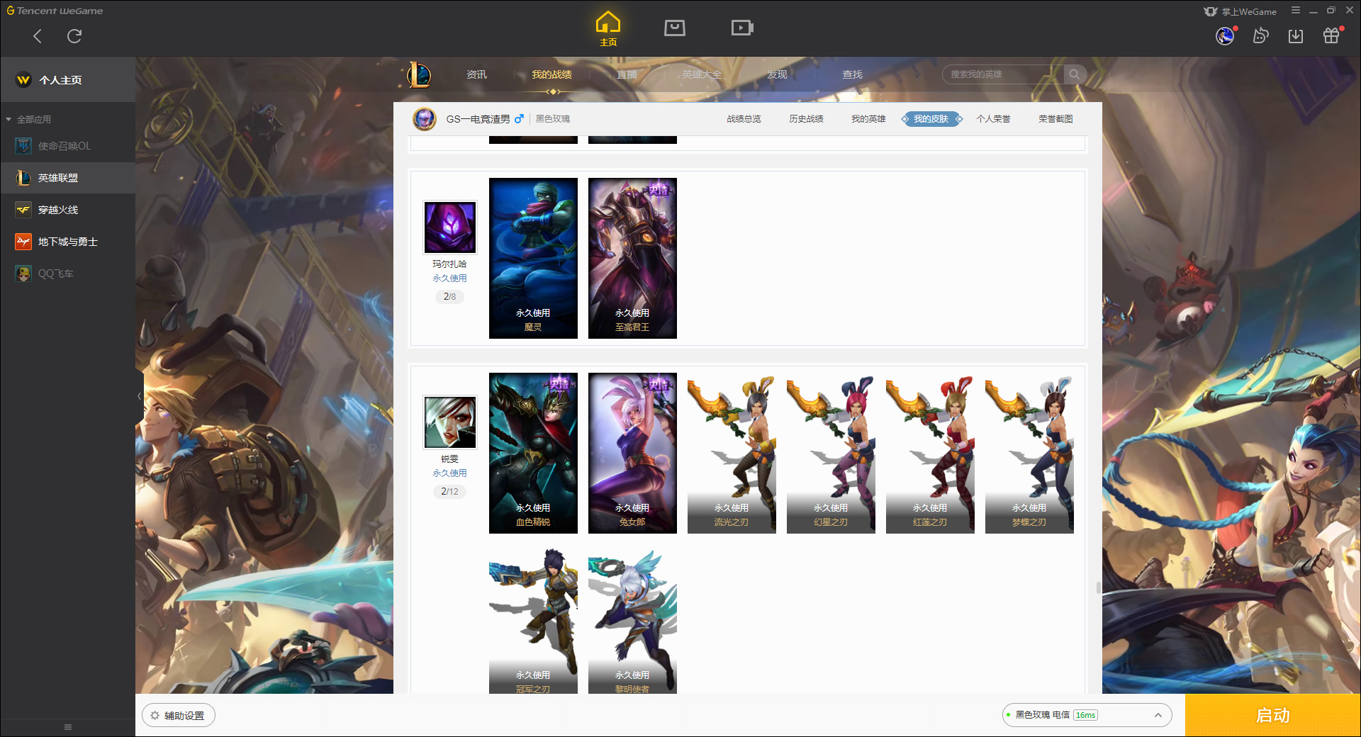This screenshot has width=1361, height=737.
Task: Collapse the left sidebar arrow
Action: click(139, 396)
